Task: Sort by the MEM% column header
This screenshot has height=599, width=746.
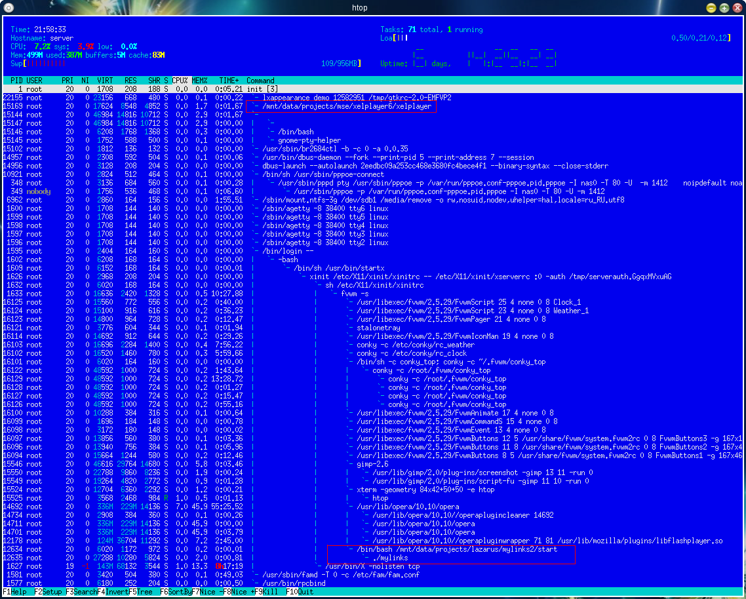Action: [199, 80]
